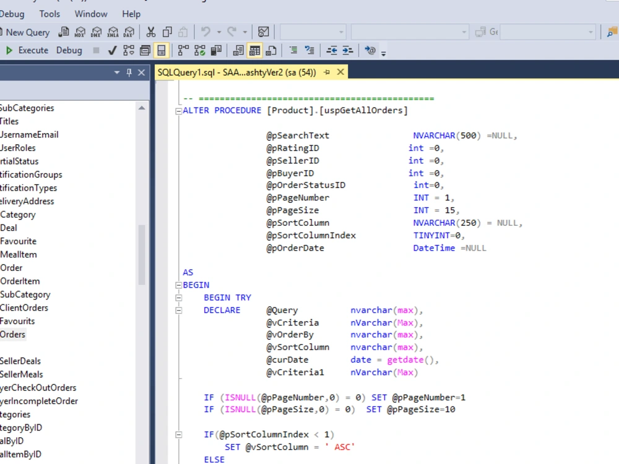Viewport: 619px width, 464px height.
Task: Open the Window menu
Action: pyautogui.click(x=90, y=14)
